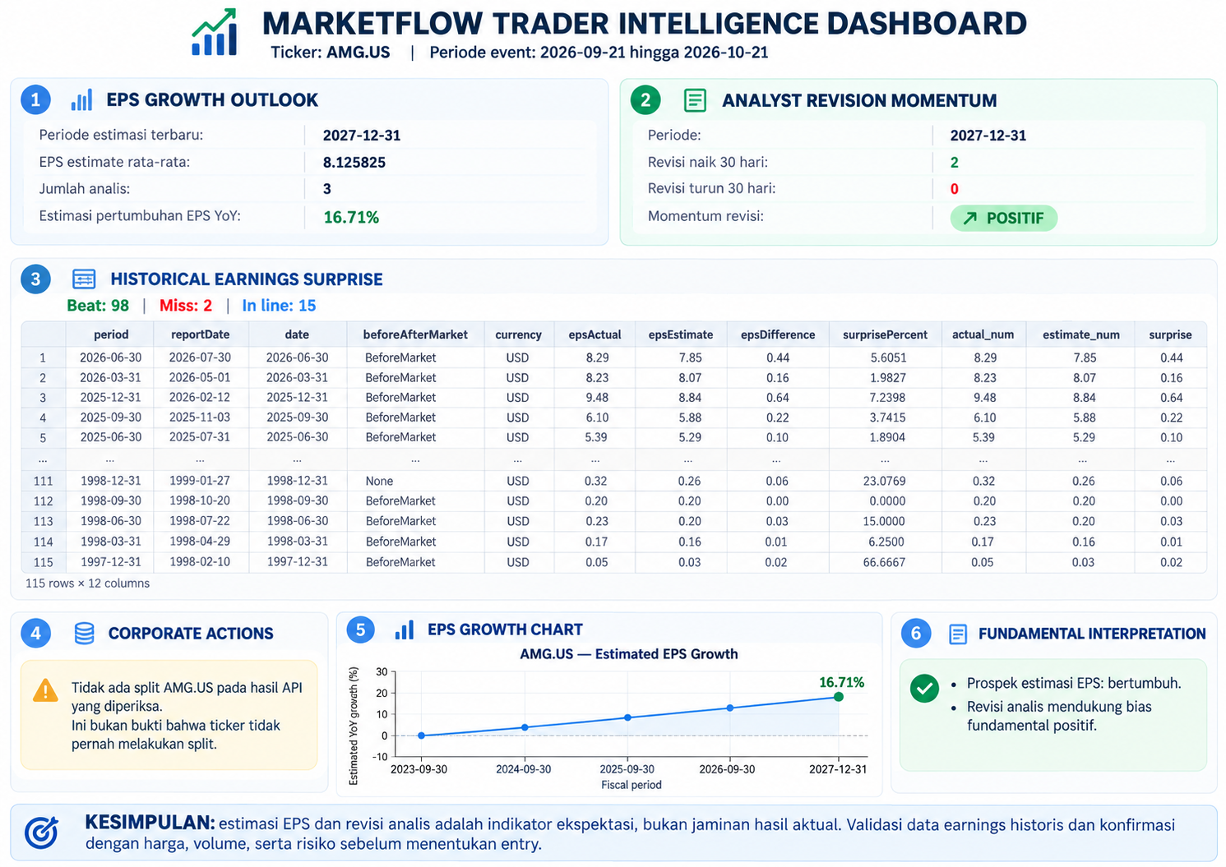This screenshot has height=867, width=1226.
Task: Click the reportDate column header
Action: pos(200,334)
